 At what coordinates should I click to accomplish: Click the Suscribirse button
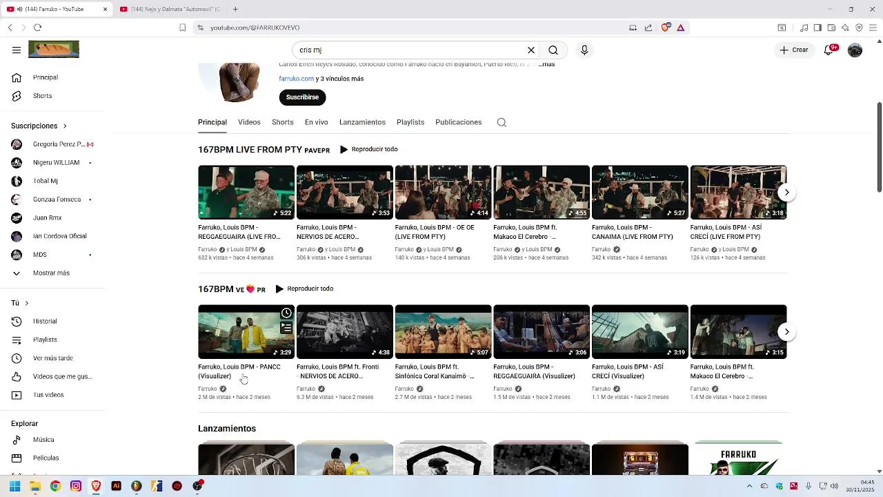click(x=302, y=97)
